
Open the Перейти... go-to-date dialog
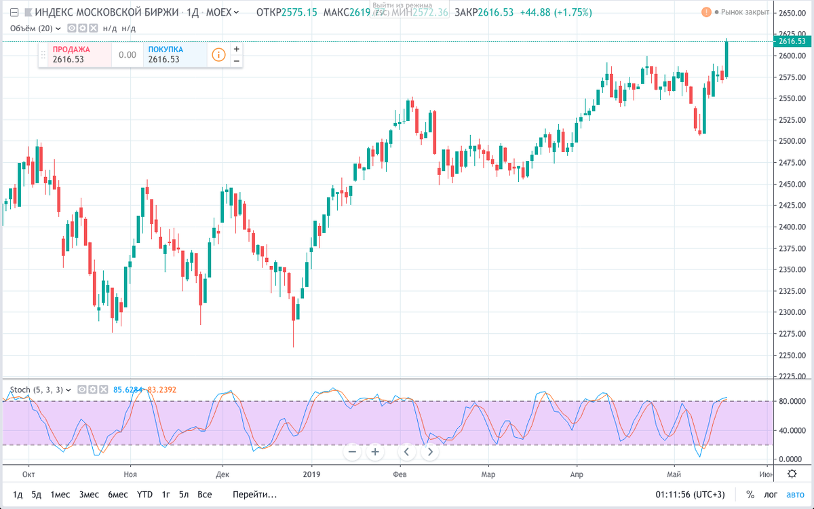coord(254,494)
